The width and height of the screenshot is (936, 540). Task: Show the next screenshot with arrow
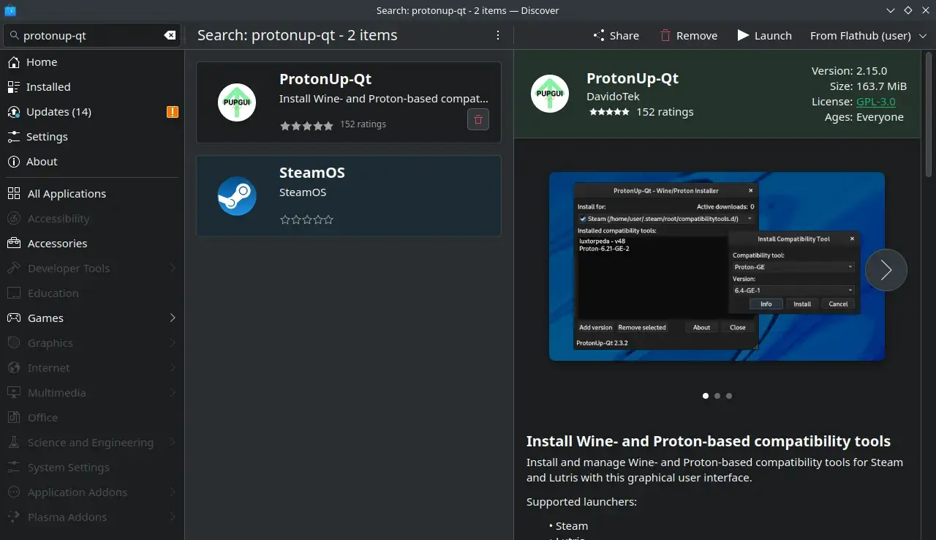886,270
